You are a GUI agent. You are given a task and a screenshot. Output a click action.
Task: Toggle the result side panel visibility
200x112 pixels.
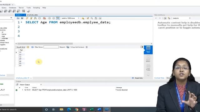coord(142,47)
